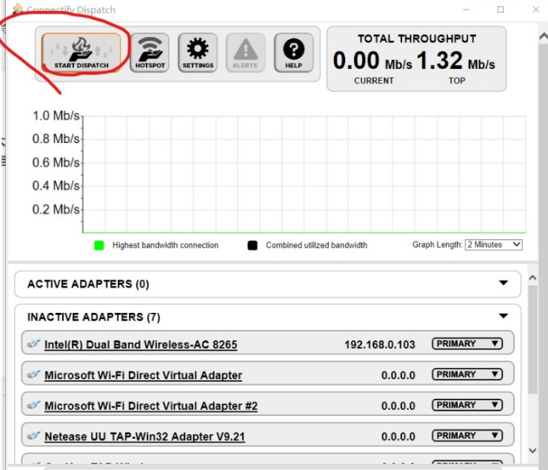Click the TOTAL THROUGHPUT heading
Image resolution: width=548 pixels, height=470 pixels.
[x=417, y=39]
